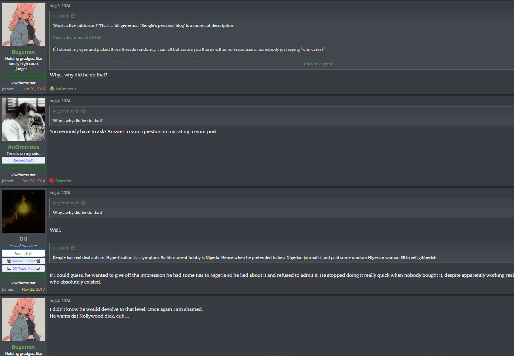The width and height of the screenshot is (514, 356).
Task: Click the 'Forum Staff' badge
Action: (x=23, y=253)
